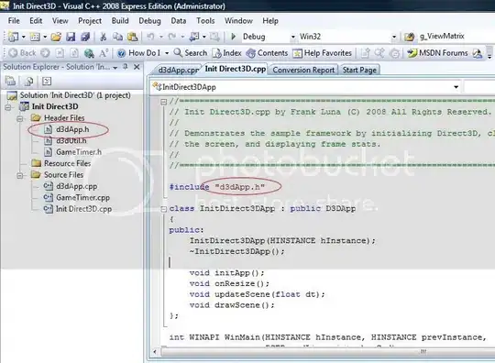This screenshot has width=495, height=363.
Task: Click the Redo arrow icon
Action: click(172, 37)
